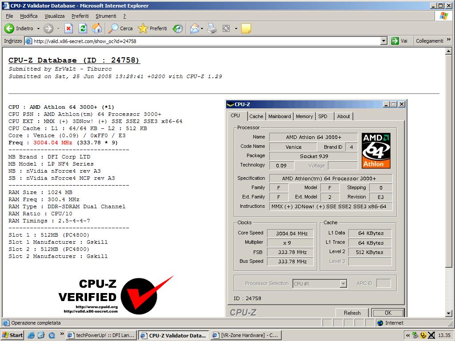Click MB Model LP NF4 Series line
The width and height of the screenshot is (455, 341).
[51, 164]
